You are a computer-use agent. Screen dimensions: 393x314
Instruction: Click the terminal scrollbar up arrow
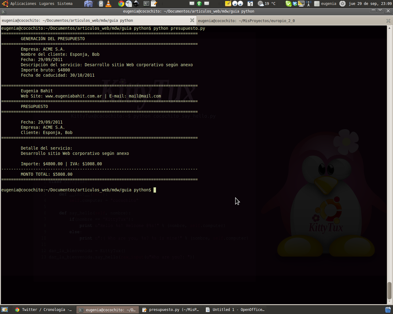(x=389, y=28)
